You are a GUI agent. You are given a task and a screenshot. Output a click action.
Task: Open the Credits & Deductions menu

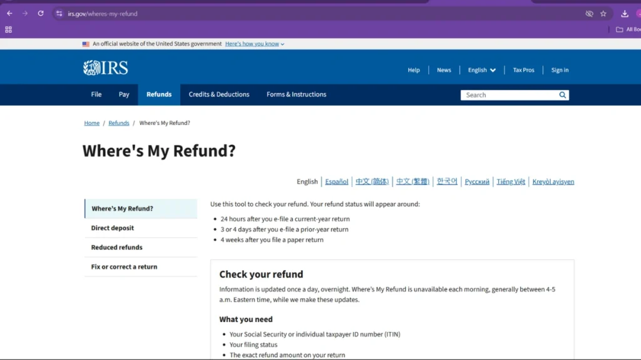click(219, 94)
